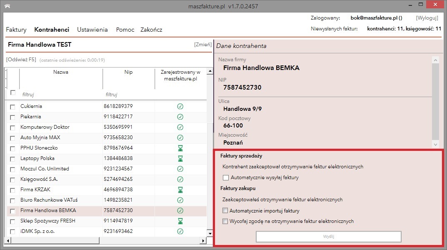Toggle the select-all checkbox in table header
447x250 pixels.
click(x=12, y=92)
